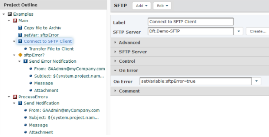Expand the Advanced section

click(115, 42)
